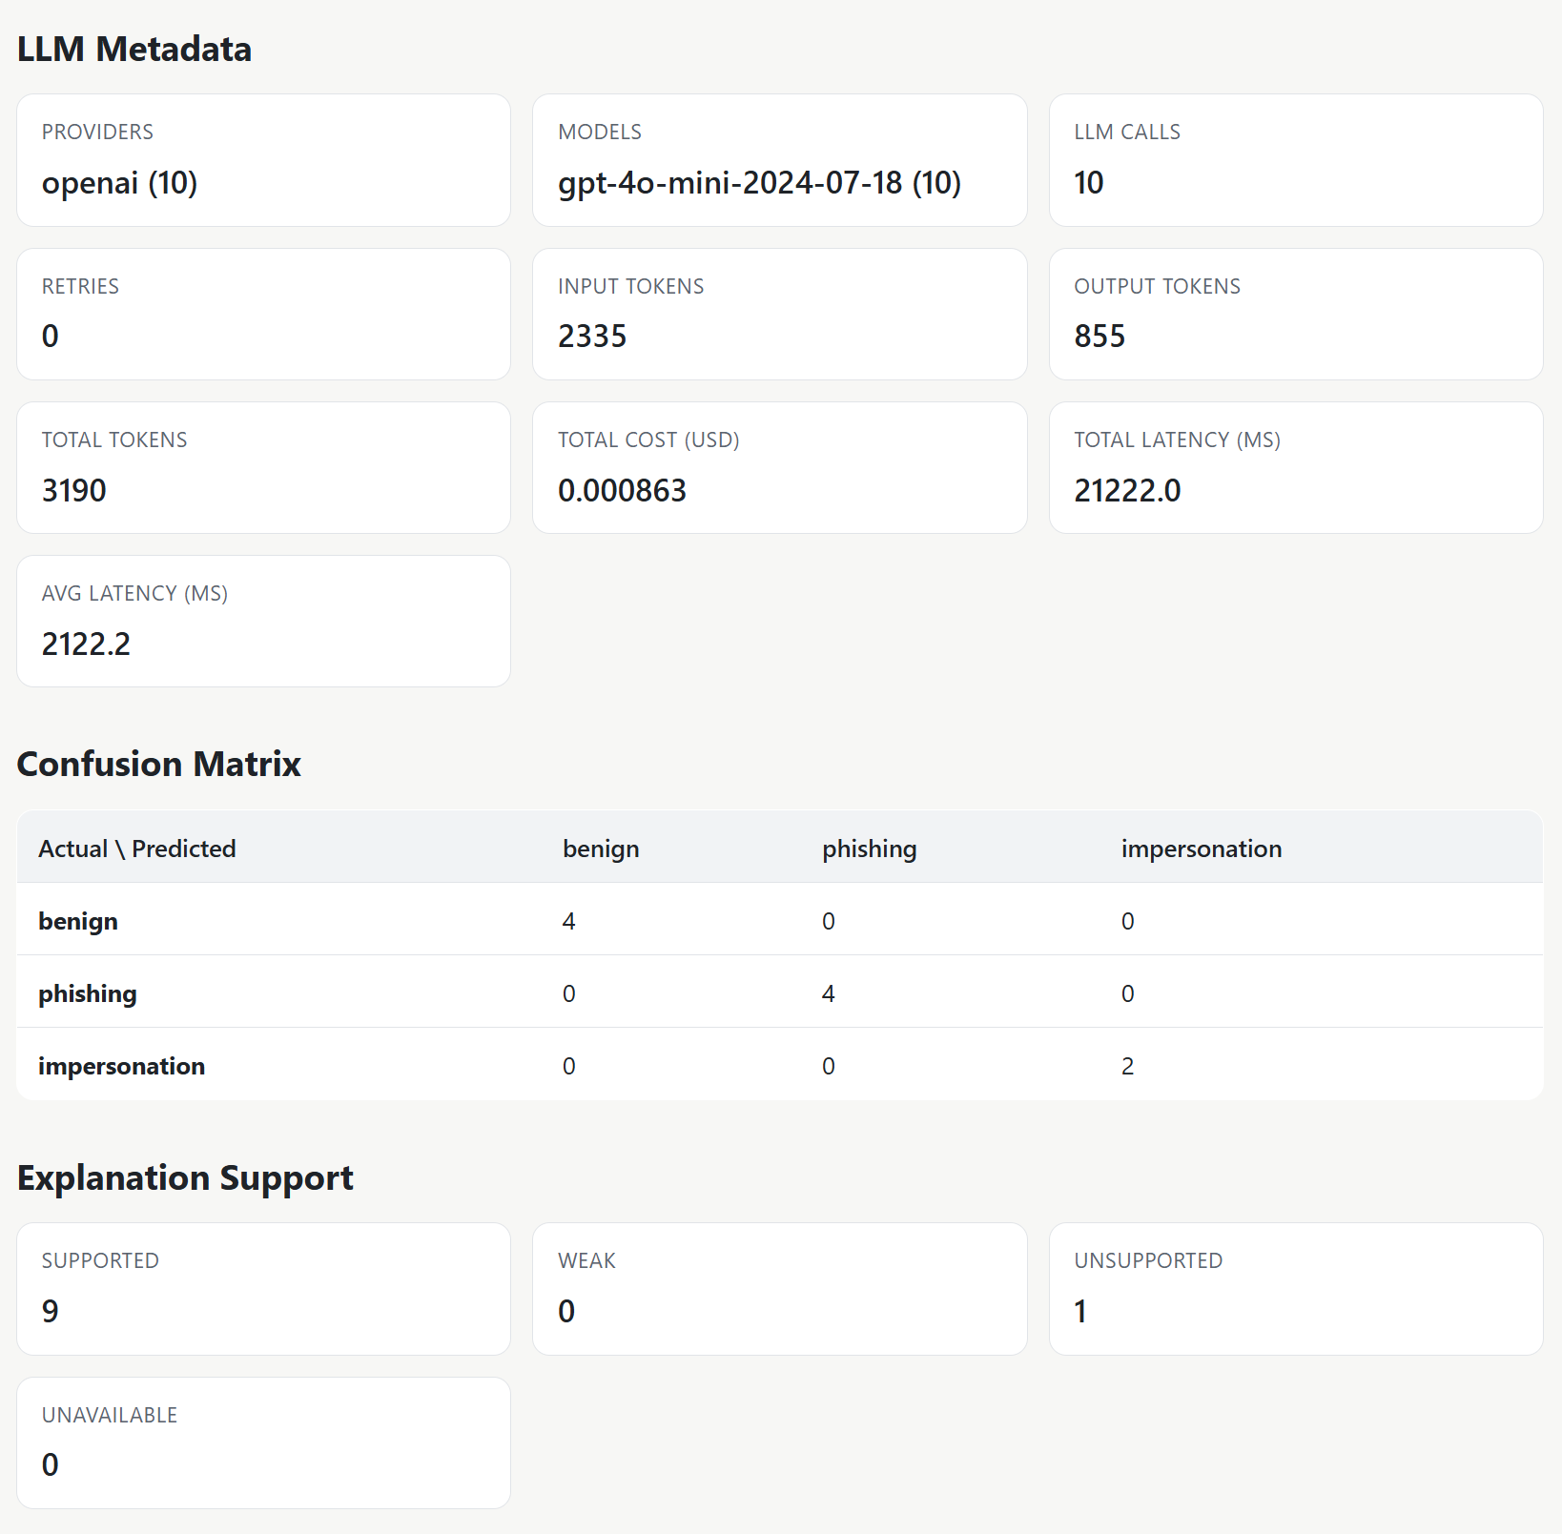1562x1534 pixels.
Task: Click the "impersonation" predicted column header
Action: (1202, 849)
